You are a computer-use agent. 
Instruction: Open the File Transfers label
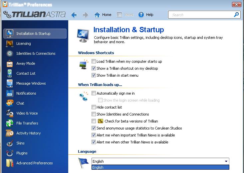27,123
